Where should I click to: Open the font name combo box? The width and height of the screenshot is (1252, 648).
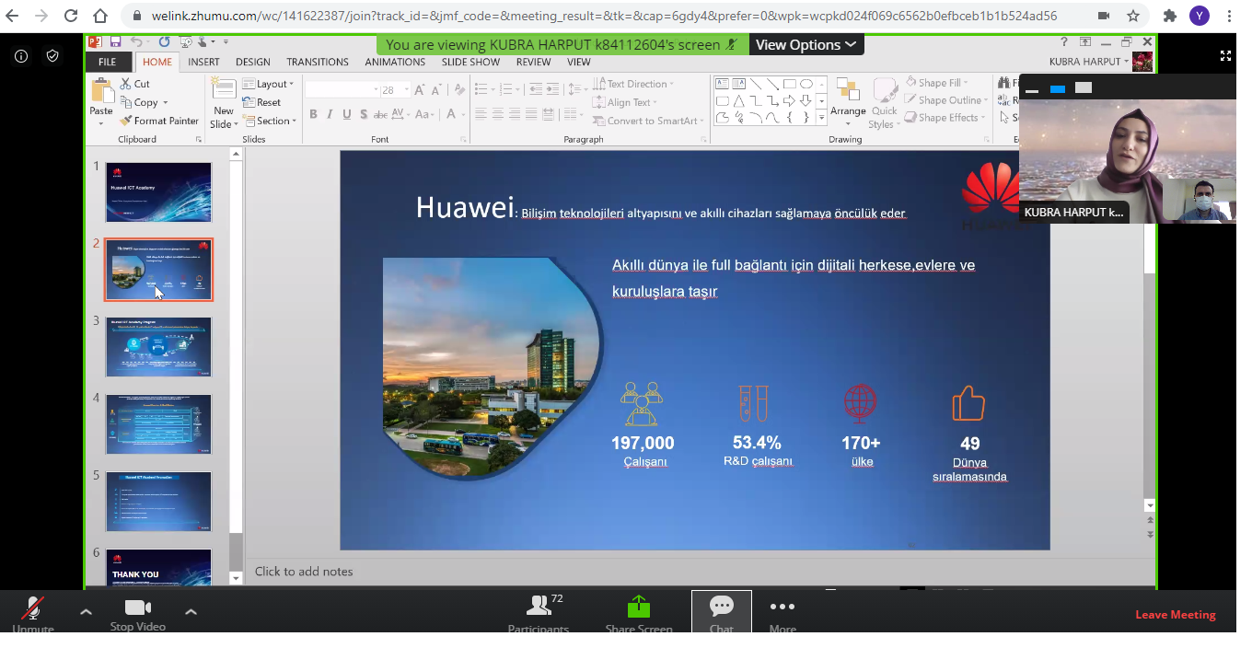pos(342,89)
